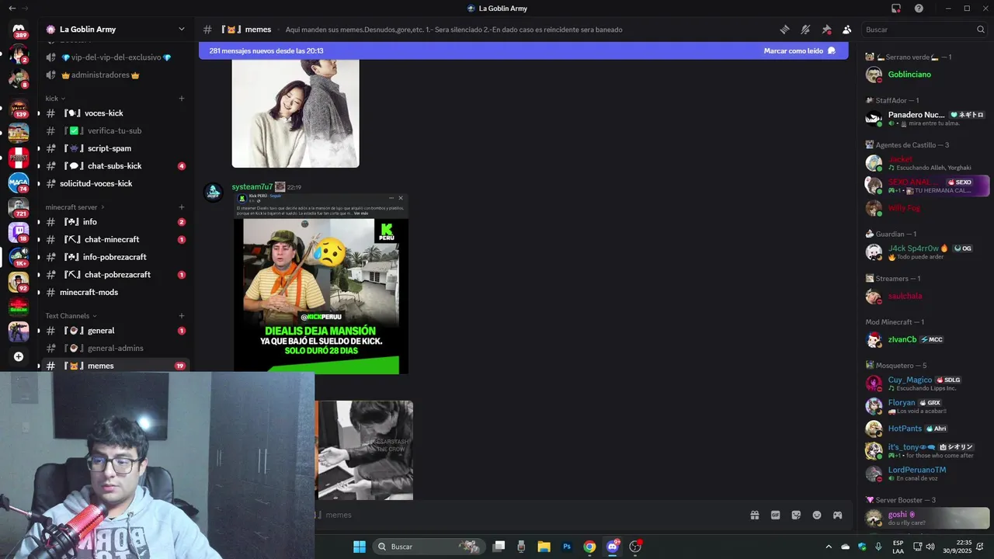Screen dimensions: 994x559
Task: Open zIvanCb member profile
Action: [927, 339]
